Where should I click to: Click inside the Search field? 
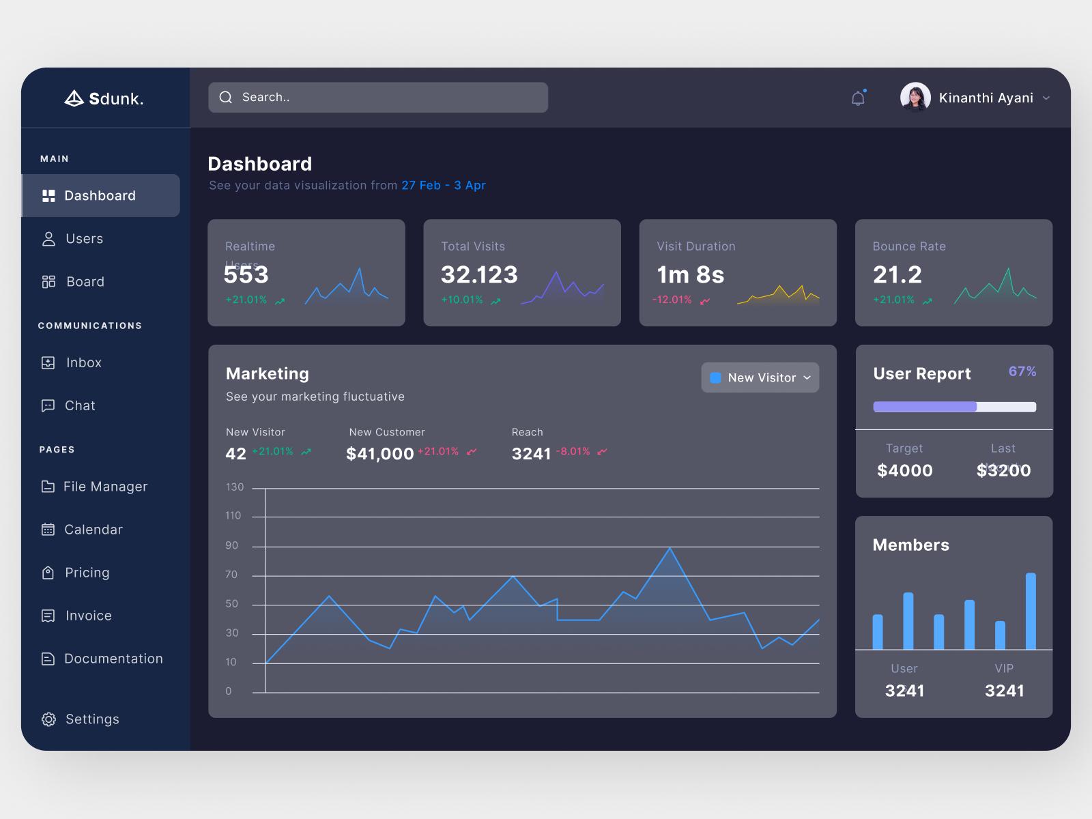(x=377, y=97)
